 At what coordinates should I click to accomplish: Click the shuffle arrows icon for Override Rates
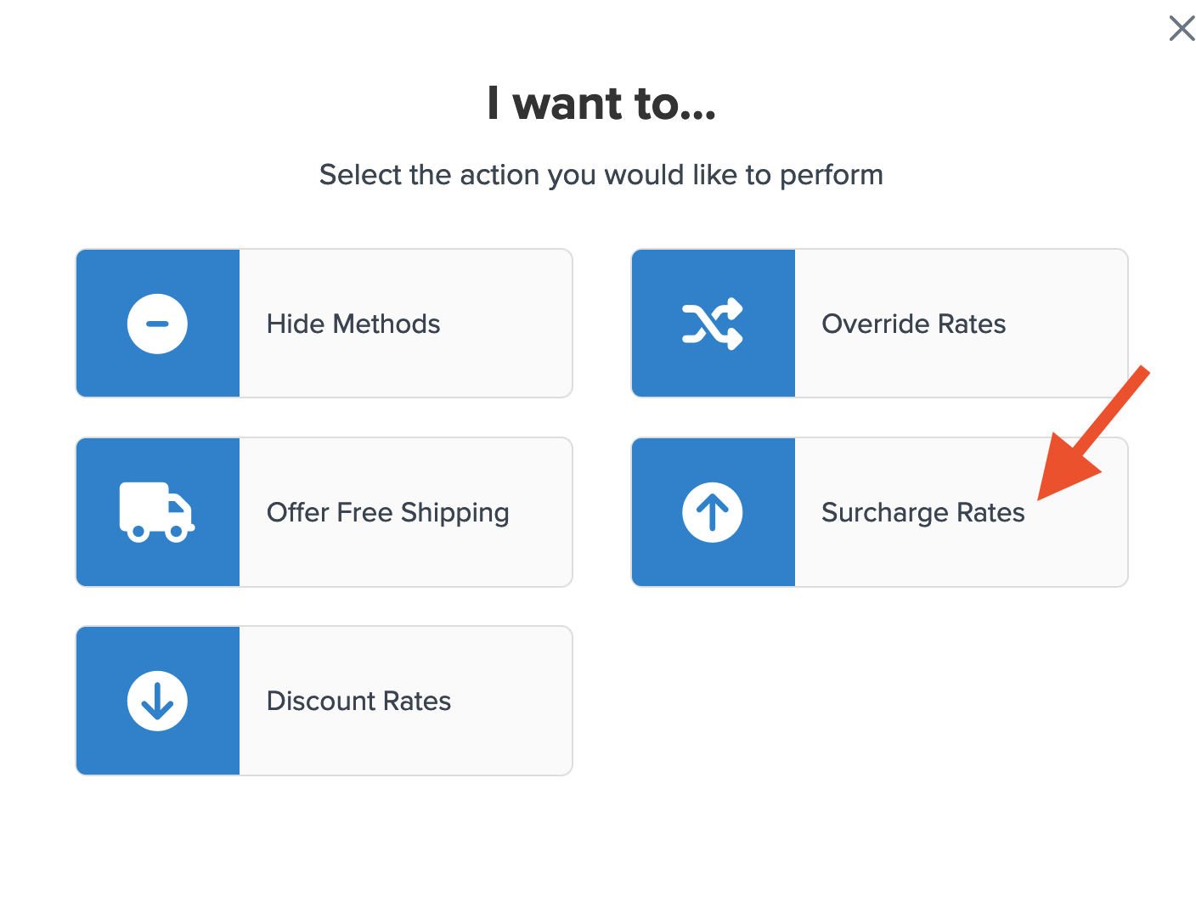click(713, 324)
